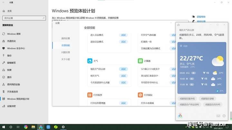Image resolution: width=232 pixels, height=130 pixels.
Task: Open Windows 安全中心 in the sidebar
Action: [x=14, y=48]
